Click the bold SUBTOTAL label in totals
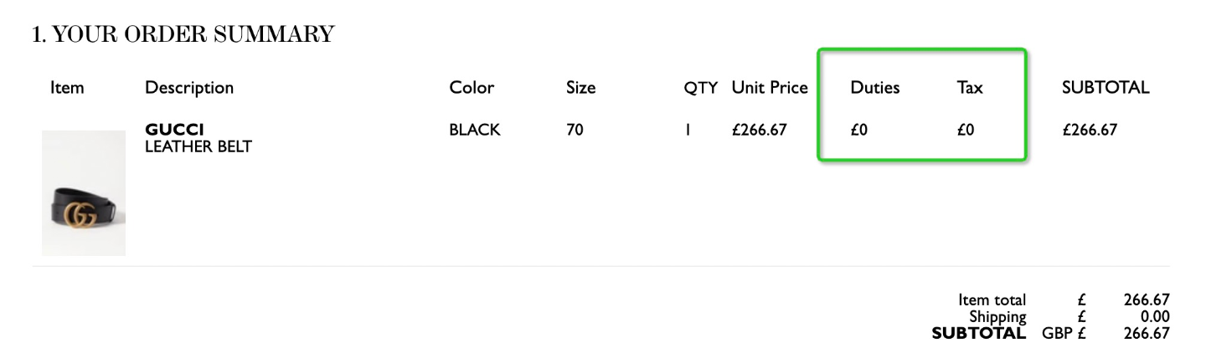 pyautogui.click(x=979, y=334)
